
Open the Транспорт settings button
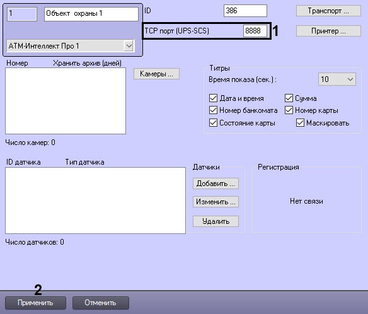[x=328, y=11]
